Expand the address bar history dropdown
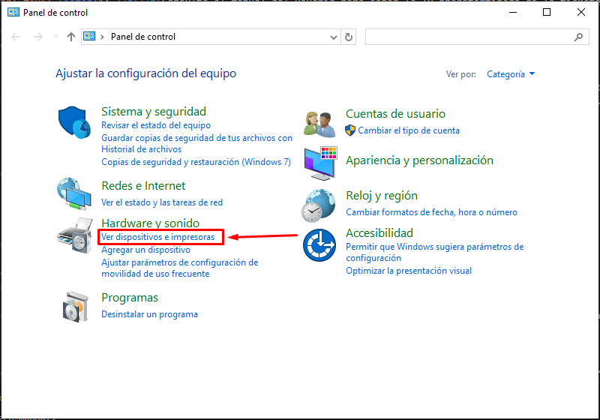Image resolution: width=600 pixels, height=420 pixels. [x=334, y=37]
